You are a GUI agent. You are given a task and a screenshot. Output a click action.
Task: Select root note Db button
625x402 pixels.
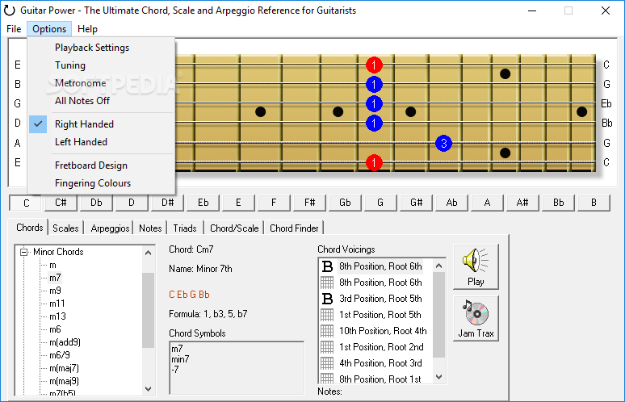[x=96, y=203]
